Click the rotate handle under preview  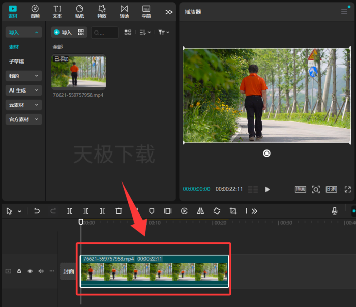click(266, 153)
